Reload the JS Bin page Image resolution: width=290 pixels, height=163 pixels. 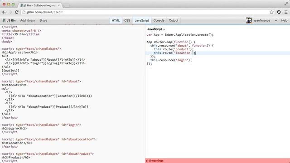(16, 12)
